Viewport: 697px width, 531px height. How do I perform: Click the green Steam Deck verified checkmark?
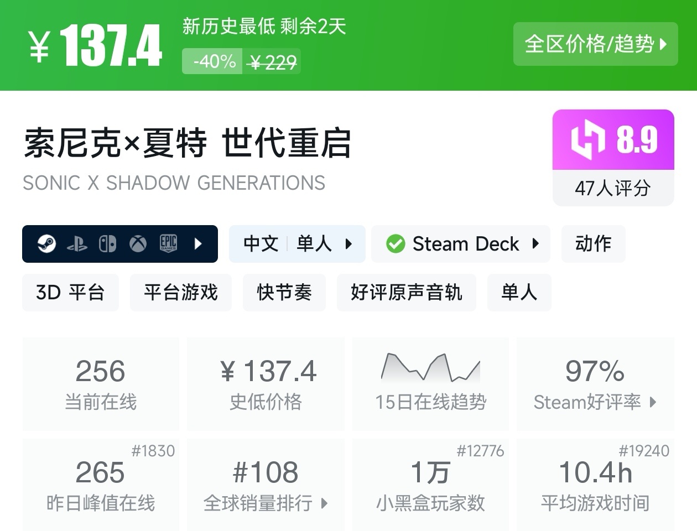(396, 243)
